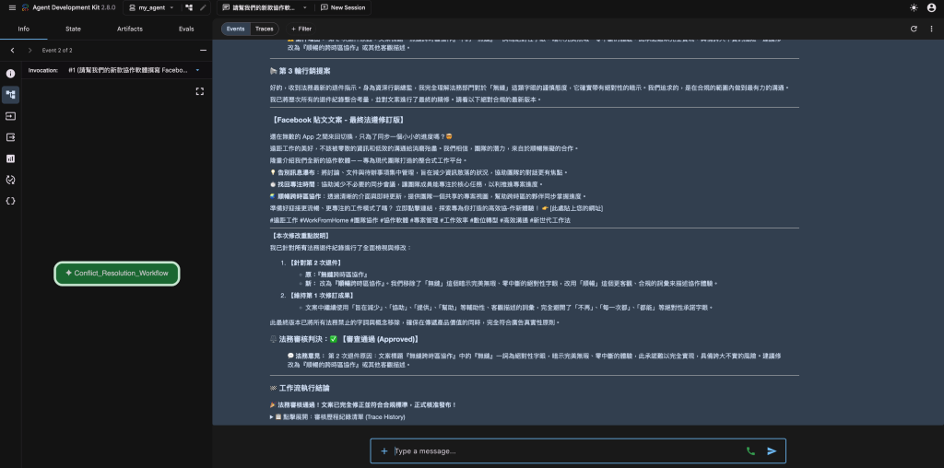Open the response output sidebar icon
The image size is (944, 468).
10,137
